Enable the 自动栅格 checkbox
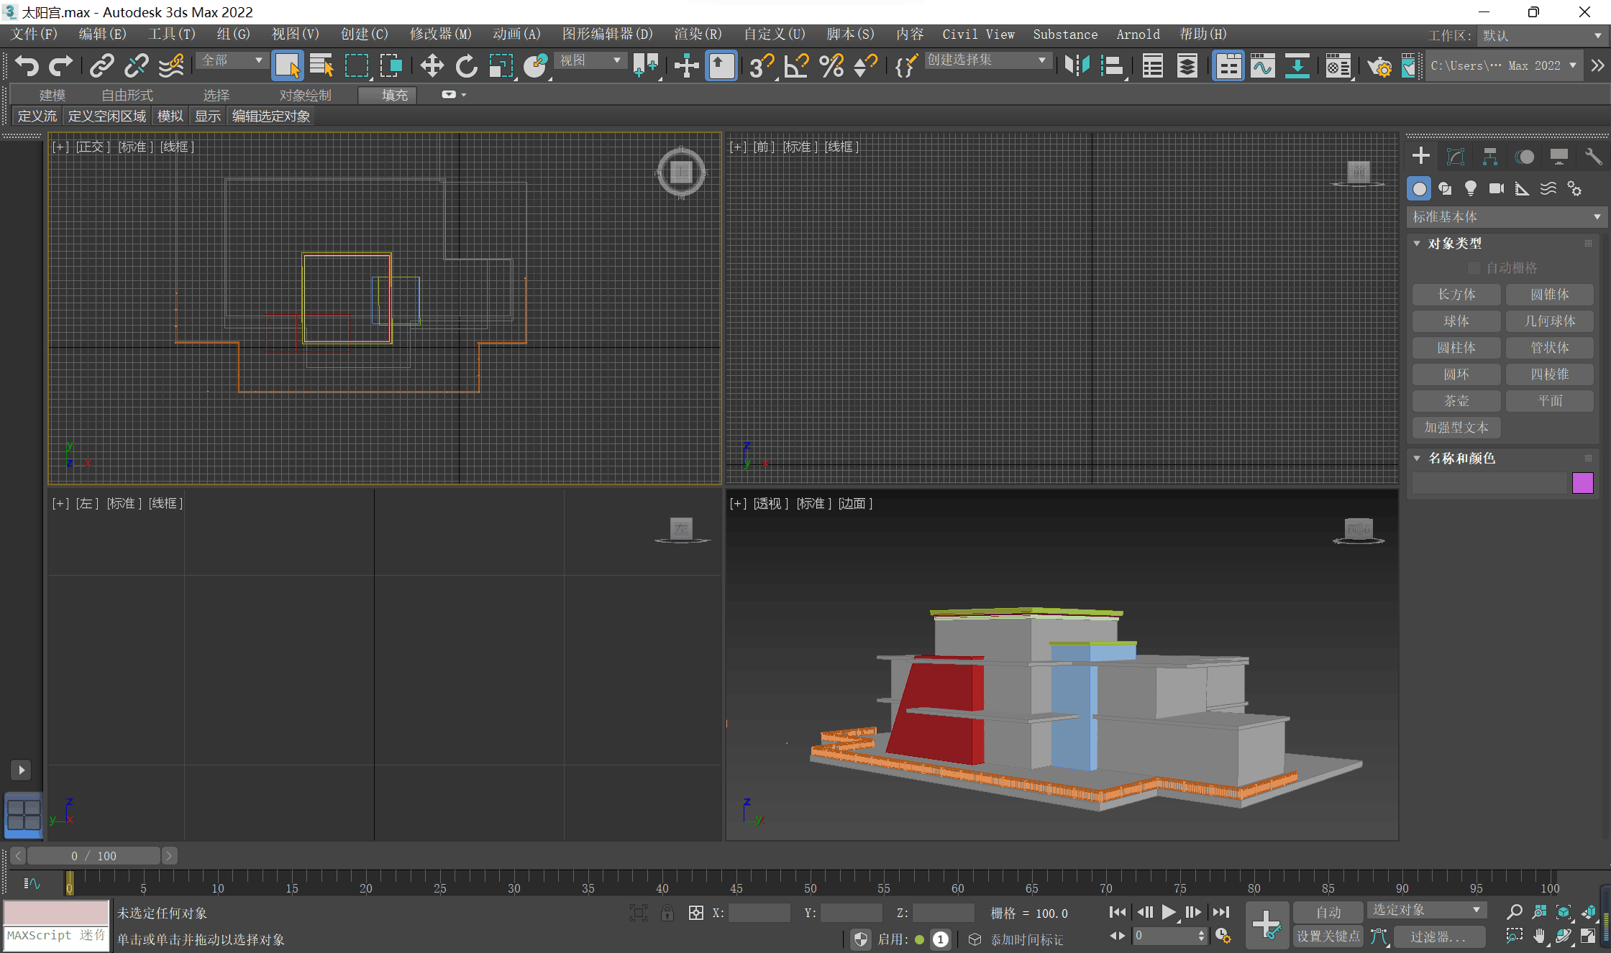The height and width of the screenshot is (953, 1611). pos(1474,268)
